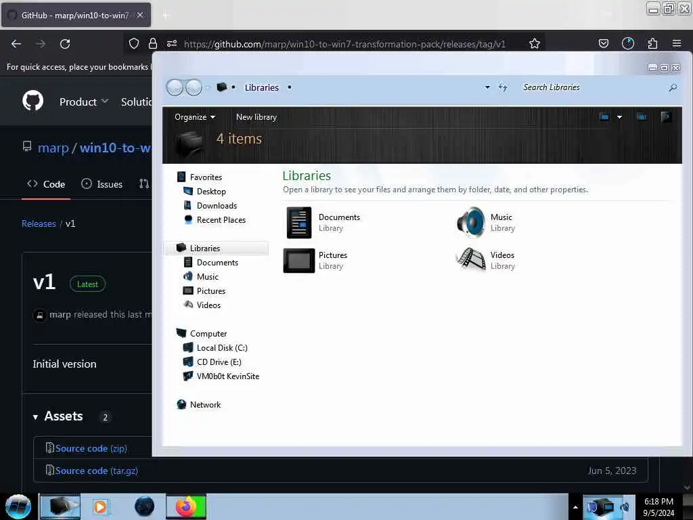Open a new tab in Firefox
This screenshot has height=520, width=693.
click(x=166, y=16)
